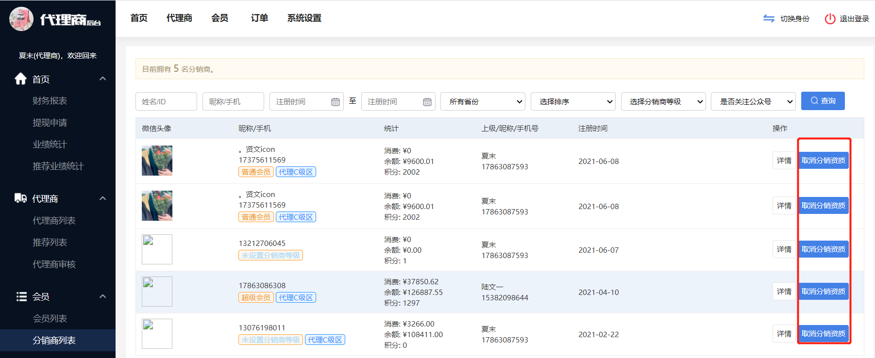
Task: Collapse the 首页 sidebar section
Action: pyautogui.click(x=102, y=79)
